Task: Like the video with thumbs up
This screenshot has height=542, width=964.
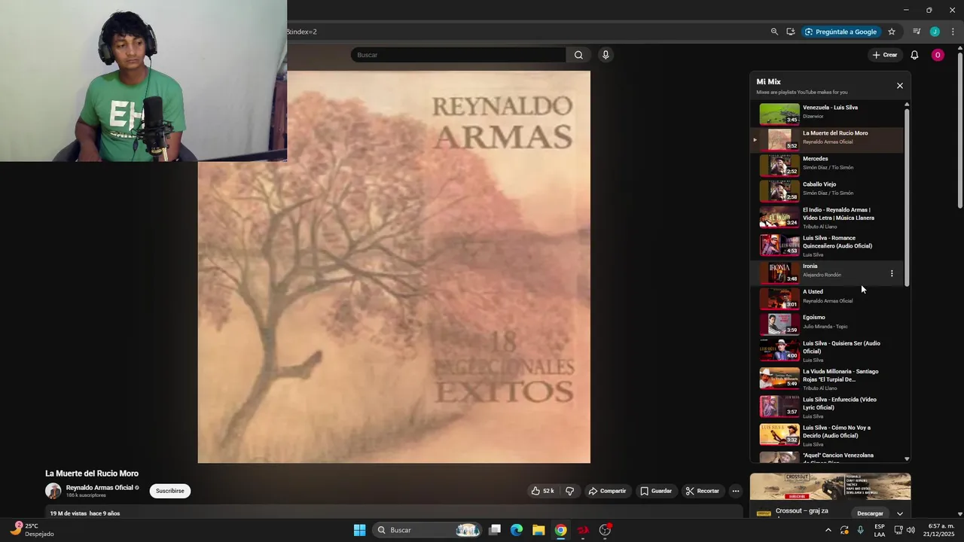Action: point(542,491)
